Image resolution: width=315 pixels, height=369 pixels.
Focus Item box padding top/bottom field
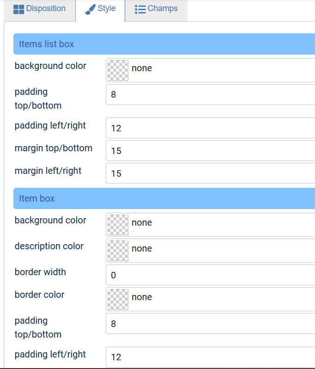[211, 323]
